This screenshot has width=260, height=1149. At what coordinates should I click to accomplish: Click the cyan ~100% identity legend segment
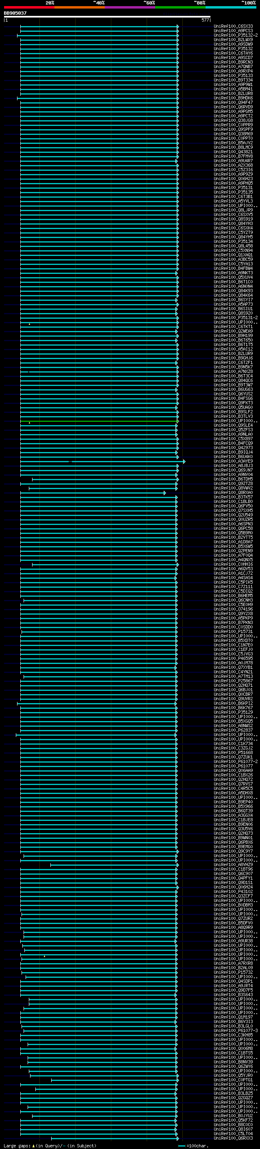(x=231, y=7)
